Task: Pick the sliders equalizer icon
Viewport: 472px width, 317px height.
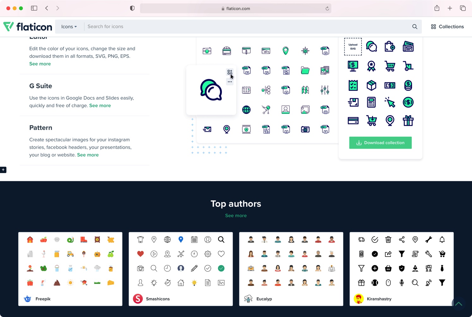Action: (x=325, y=90)
